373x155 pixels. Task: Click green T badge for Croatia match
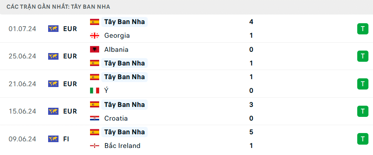coord(363,111)
